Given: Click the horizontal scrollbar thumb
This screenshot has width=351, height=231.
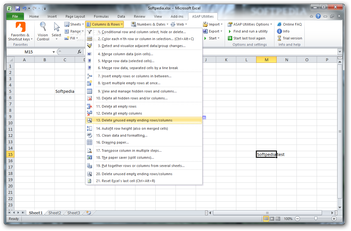Looking at the screenshot, I should [x=267, y=213].
